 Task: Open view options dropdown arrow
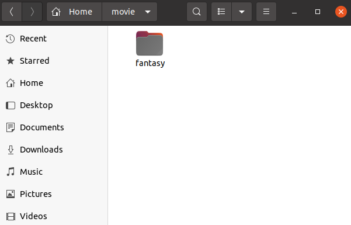[x=242, y=12]
